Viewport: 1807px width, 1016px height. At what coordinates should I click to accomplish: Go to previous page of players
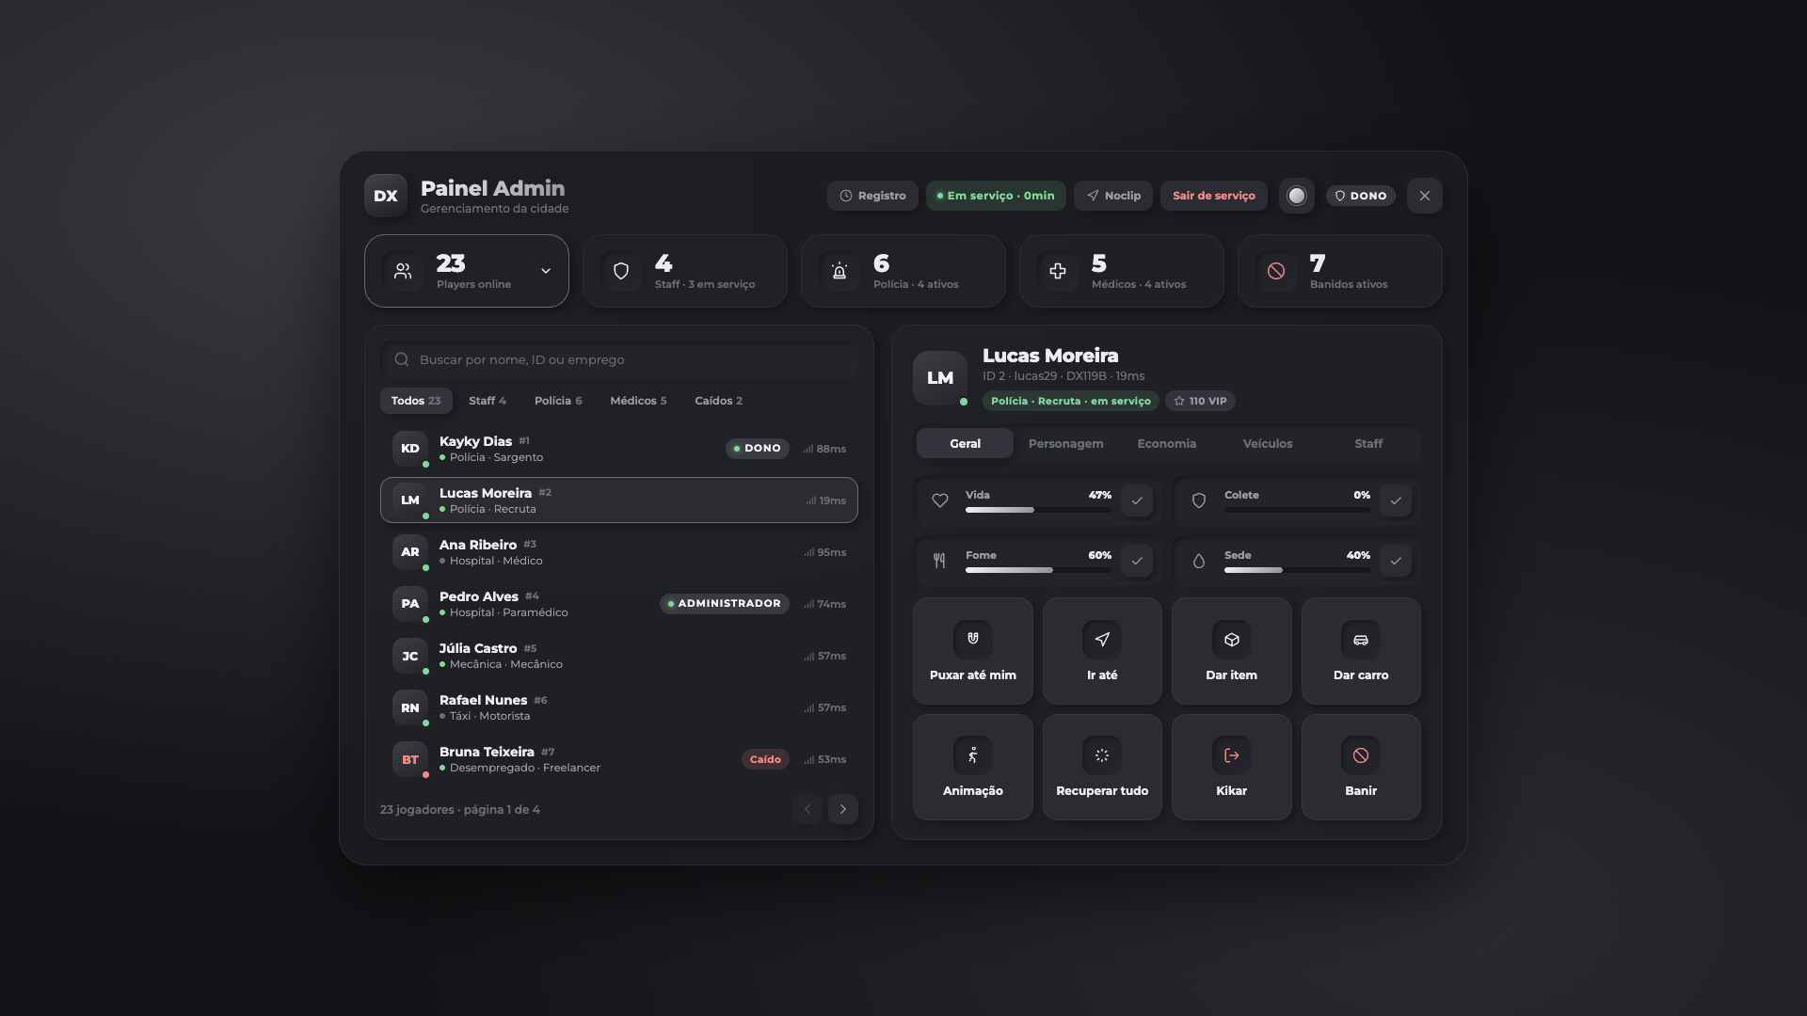(807, 809)
